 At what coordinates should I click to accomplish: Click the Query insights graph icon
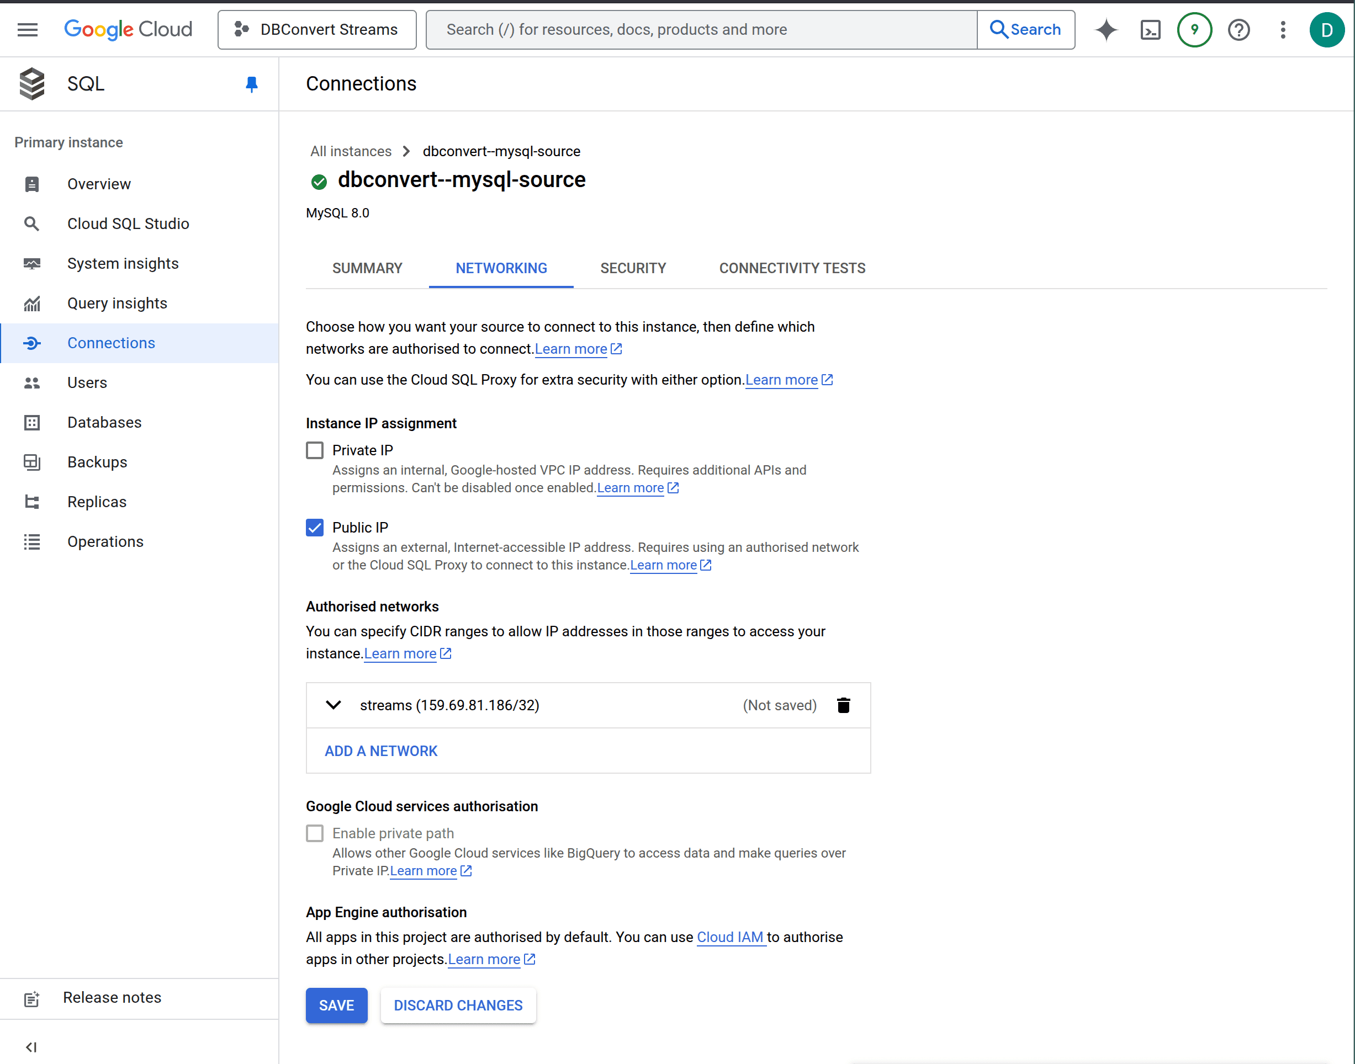pos(32,304)
